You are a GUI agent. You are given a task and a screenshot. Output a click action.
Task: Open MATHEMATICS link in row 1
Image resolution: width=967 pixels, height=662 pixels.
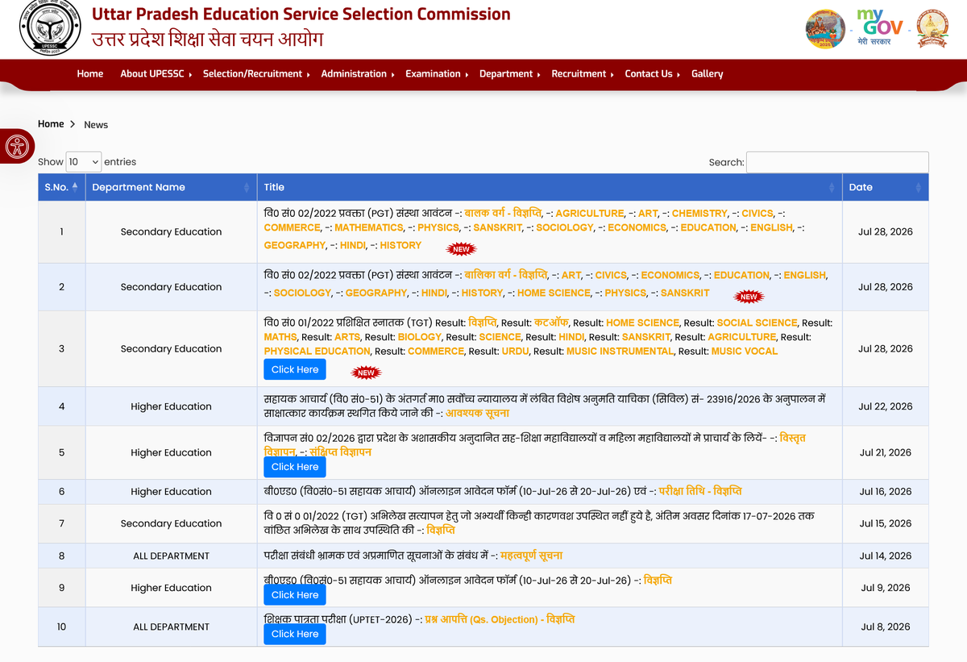pos(369,228)
